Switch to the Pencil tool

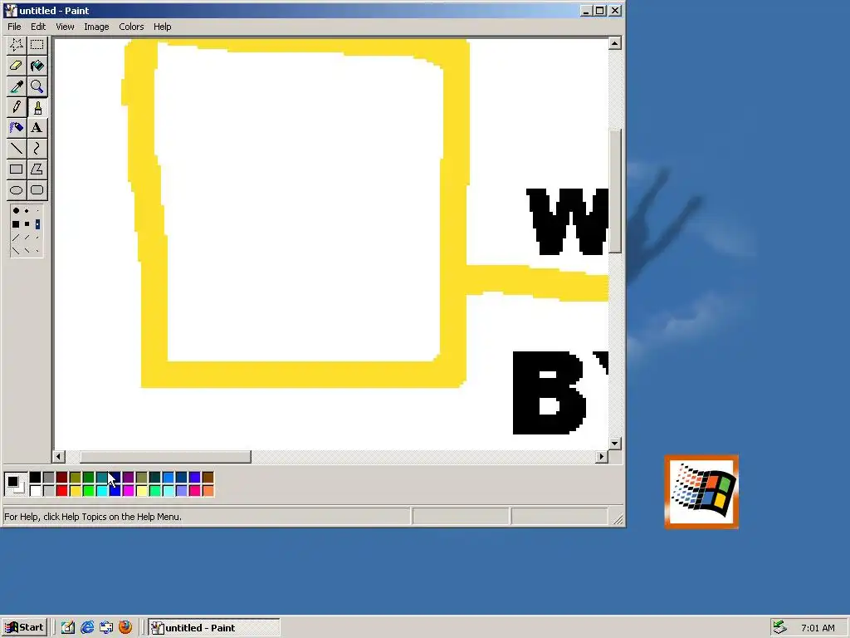pos(17,107)
